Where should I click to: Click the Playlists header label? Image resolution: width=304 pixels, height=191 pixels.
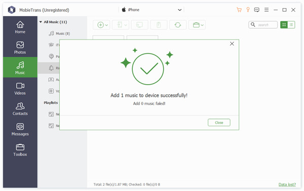tap(51, 102)
